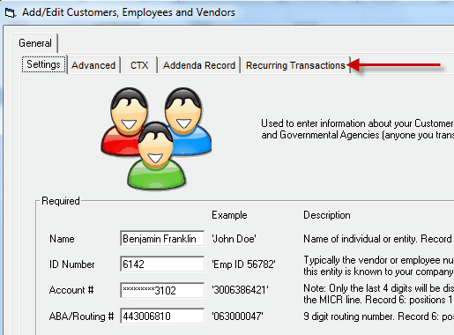Click the '3006386421' example text
The width and height of the screenshot is (454, 335).
click(240, 290)
